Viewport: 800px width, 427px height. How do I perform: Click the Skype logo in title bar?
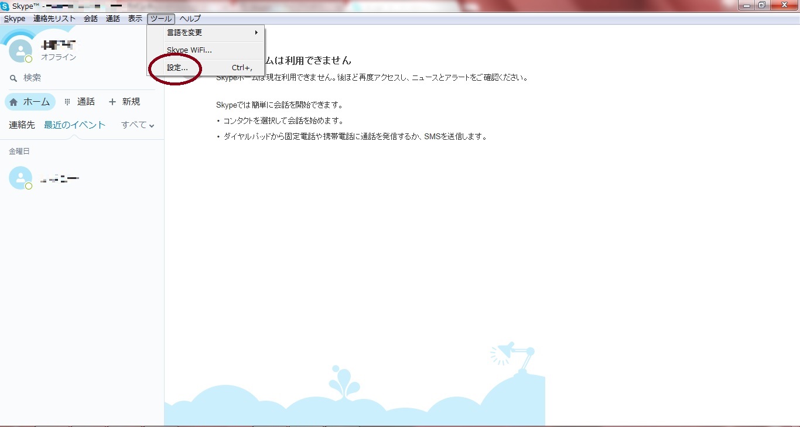click(x=5, y=6)
